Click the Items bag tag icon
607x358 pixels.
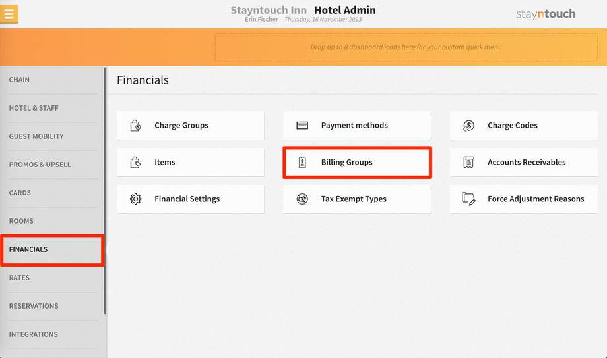pos(135,162)
